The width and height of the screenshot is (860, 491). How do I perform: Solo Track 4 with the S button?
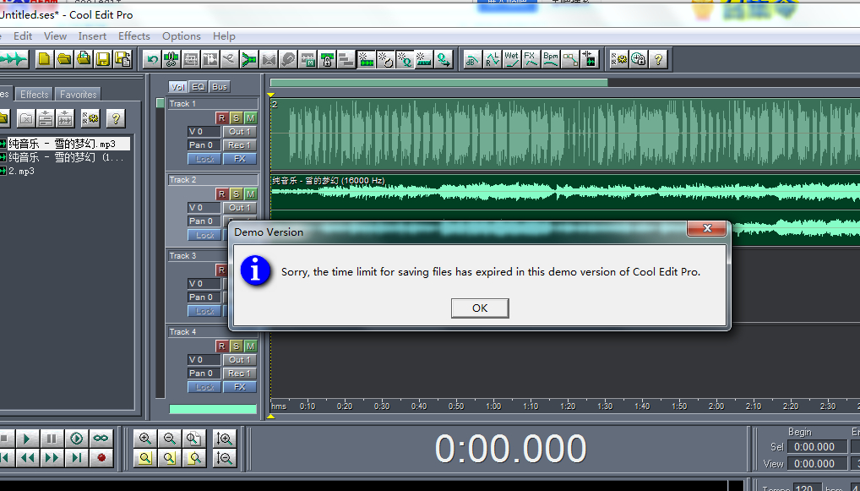tap(236, 346)
